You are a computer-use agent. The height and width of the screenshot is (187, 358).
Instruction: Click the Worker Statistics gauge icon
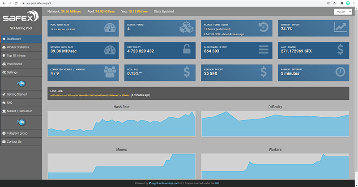point(4,47)
